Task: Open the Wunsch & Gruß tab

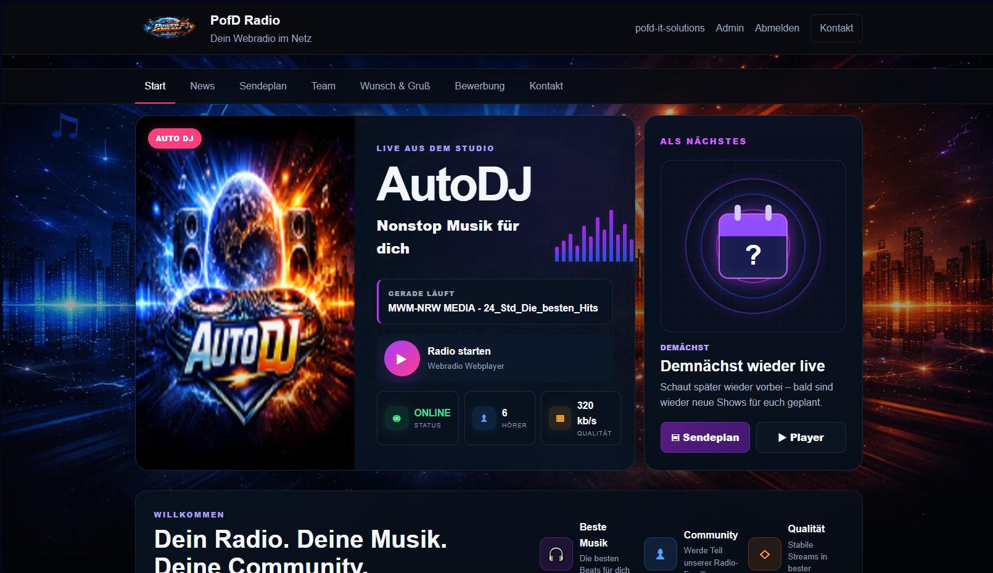Action: click(x=395, y=86)
